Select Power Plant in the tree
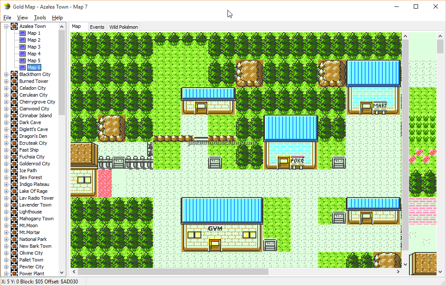Viewport: 446px width, 286px height. 31,274
